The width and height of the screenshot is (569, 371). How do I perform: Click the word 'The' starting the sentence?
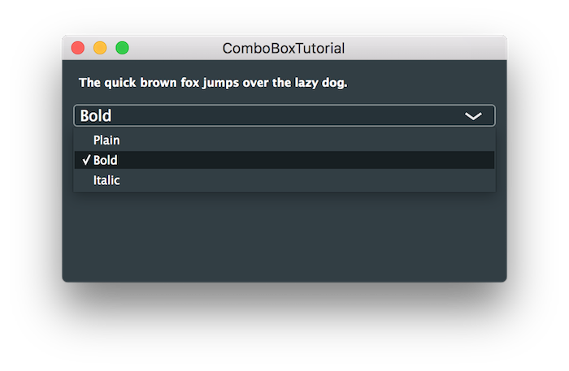(x=89, y=83)
